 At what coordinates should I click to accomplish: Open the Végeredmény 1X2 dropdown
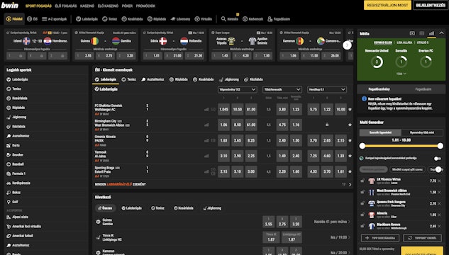[x=237, y=89]
